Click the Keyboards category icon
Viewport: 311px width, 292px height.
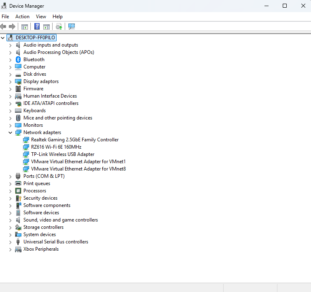[18, 111]
